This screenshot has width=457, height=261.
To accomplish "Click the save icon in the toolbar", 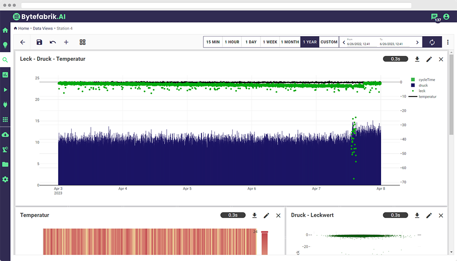I will click(x=39, y=42).
